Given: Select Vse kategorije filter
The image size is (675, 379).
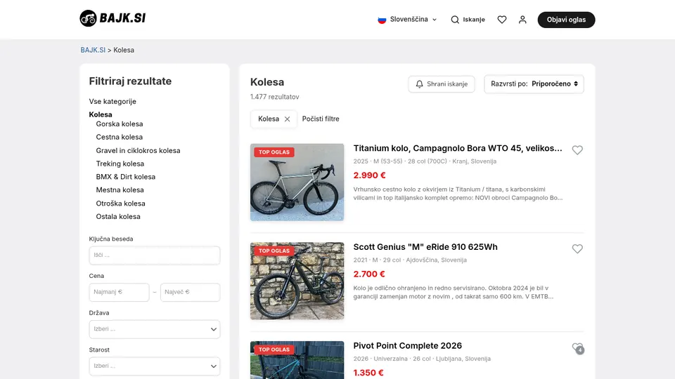Looking at the screenshot, I should point(112,101).
